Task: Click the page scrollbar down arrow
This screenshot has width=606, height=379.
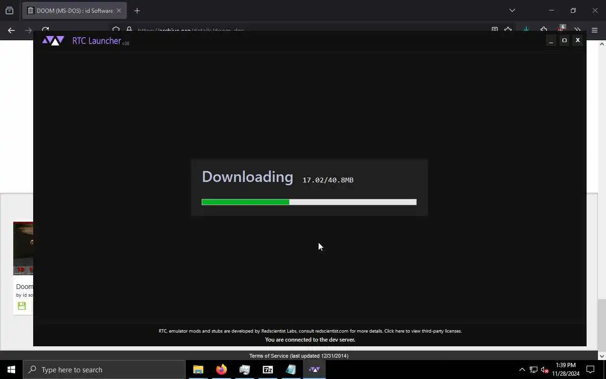Action: [x=602, y=356]
